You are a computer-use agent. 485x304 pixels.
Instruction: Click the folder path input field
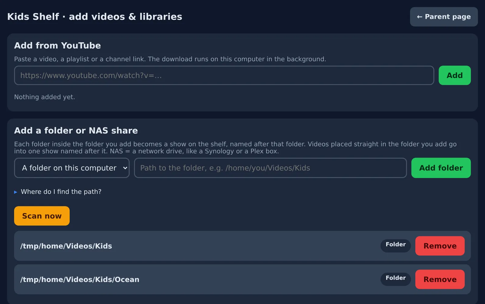[270, 168]
